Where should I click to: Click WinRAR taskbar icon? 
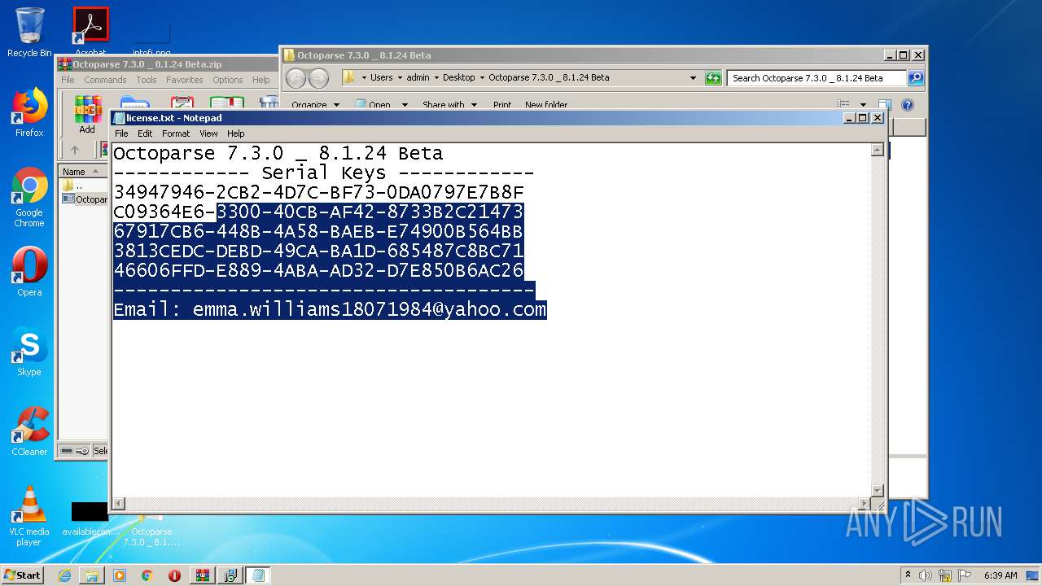202,575
